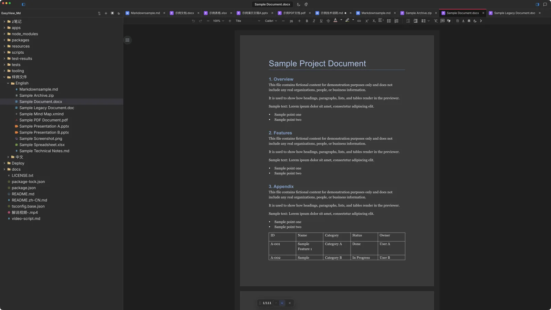
Task: Open Sample Spreadsheet.xlsx file
Action: pyautogui.click(x=42, y=145)
